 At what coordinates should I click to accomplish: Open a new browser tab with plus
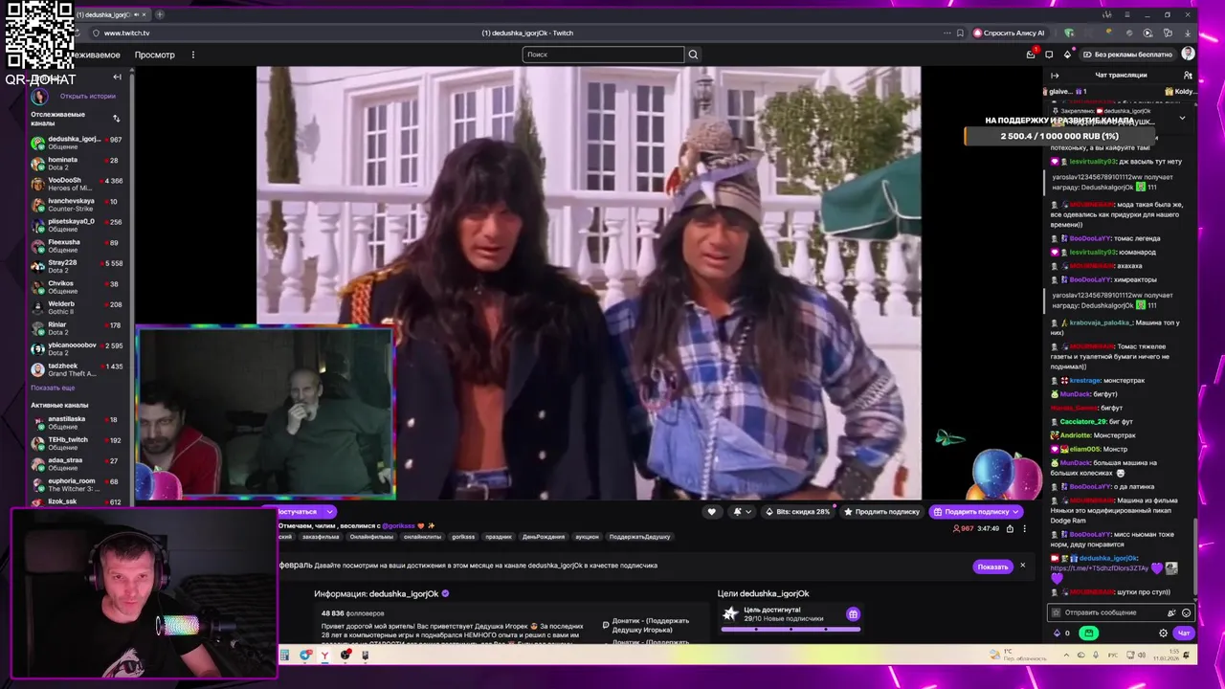point(160,14)
